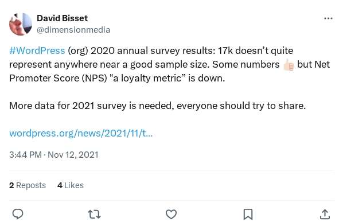Click the 3:44 PM time stamp

tap(25, 155)
